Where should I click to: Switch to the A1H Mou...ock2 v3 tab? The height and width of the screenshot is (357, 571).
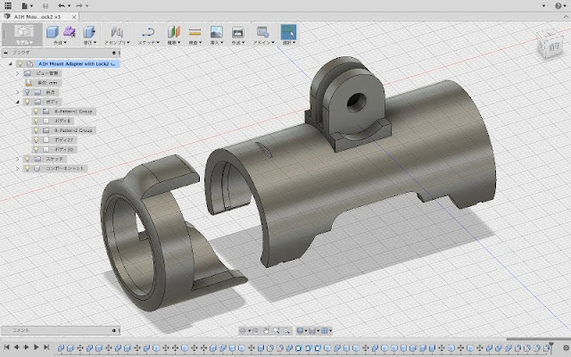(37, 17)
